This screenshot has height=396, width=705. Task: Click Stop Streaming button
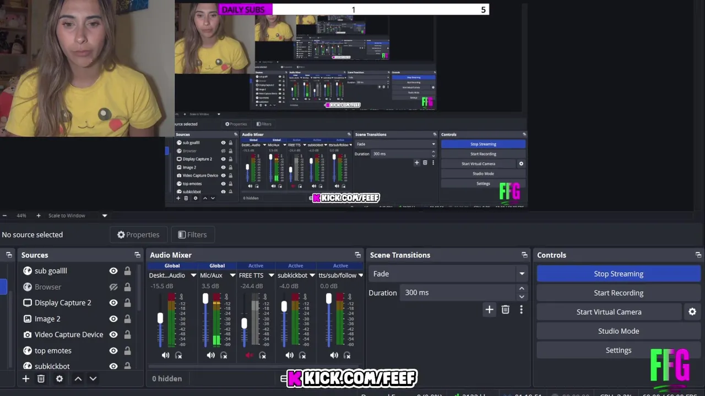[619, 274]
